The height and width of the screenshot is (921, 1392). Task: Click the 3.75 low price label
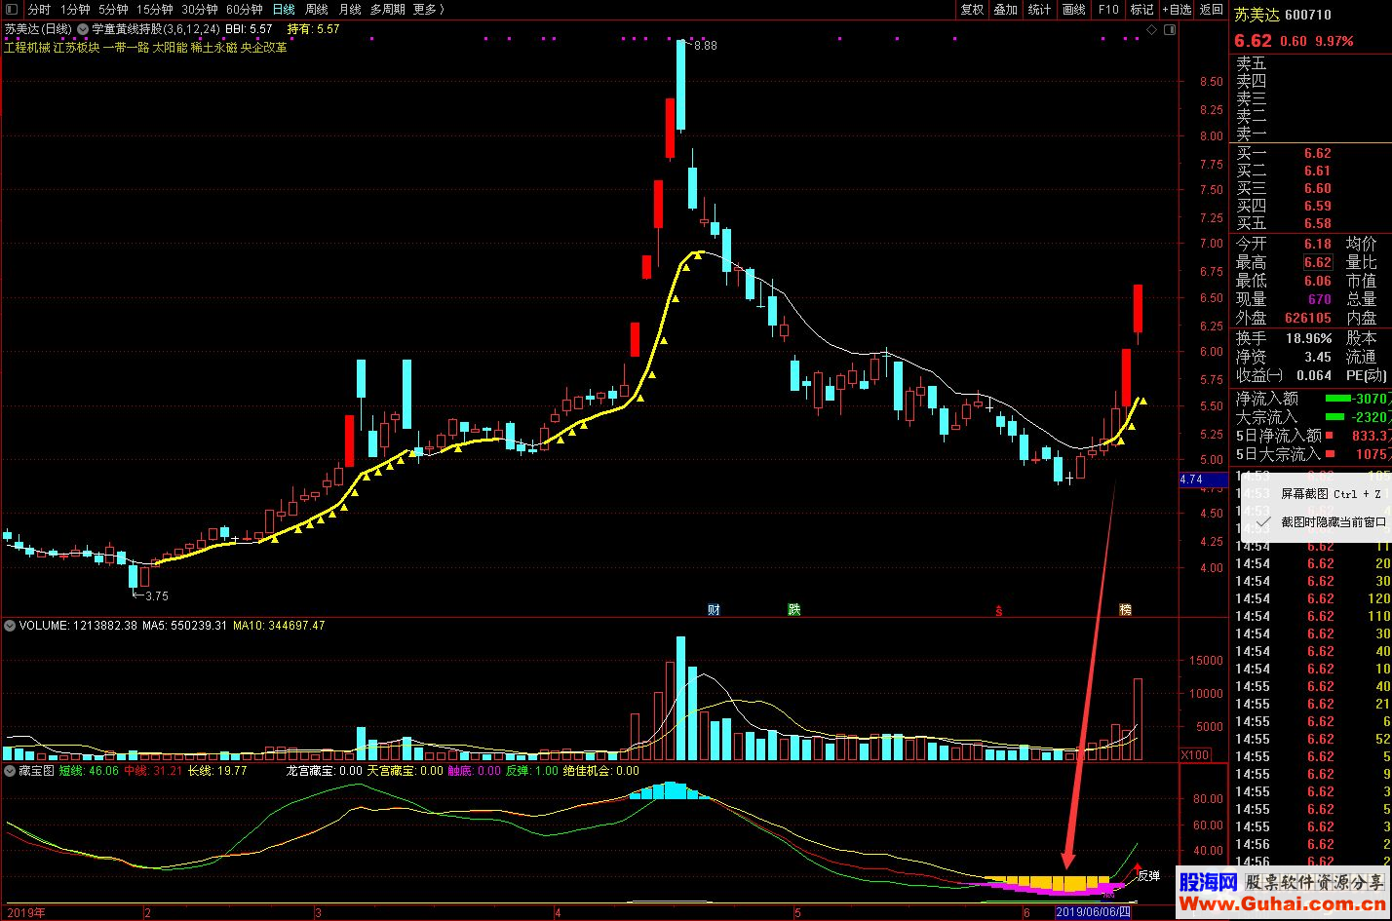point(156,595)
